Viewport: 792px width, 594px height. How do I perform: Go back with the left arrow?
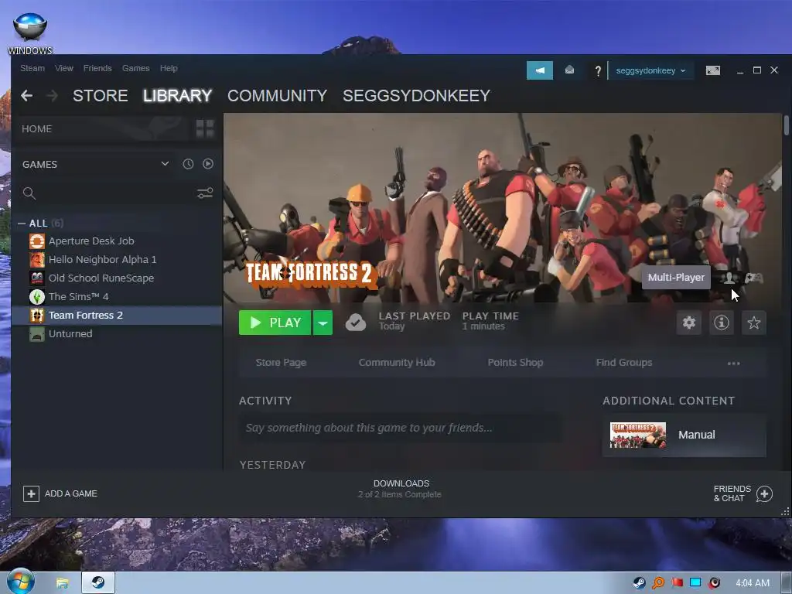click(27, 95)
